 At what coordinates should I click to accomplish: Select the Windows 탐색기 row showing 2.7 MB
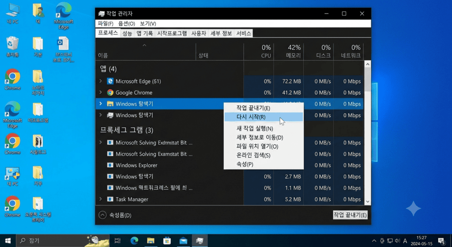[230, 177]
